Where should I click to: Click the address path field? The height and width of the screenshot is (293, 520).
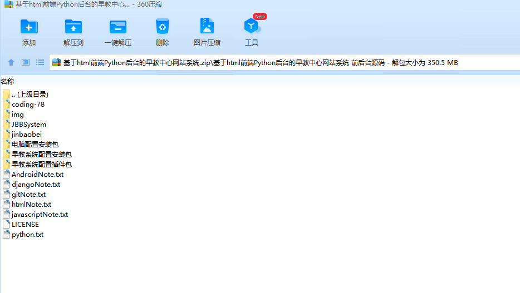(284, 62)
